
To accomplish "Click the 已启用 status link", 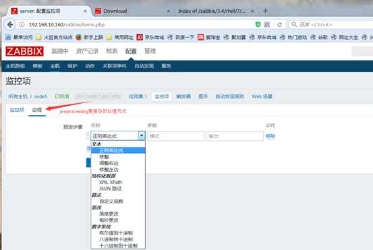I will pos(61,96).
